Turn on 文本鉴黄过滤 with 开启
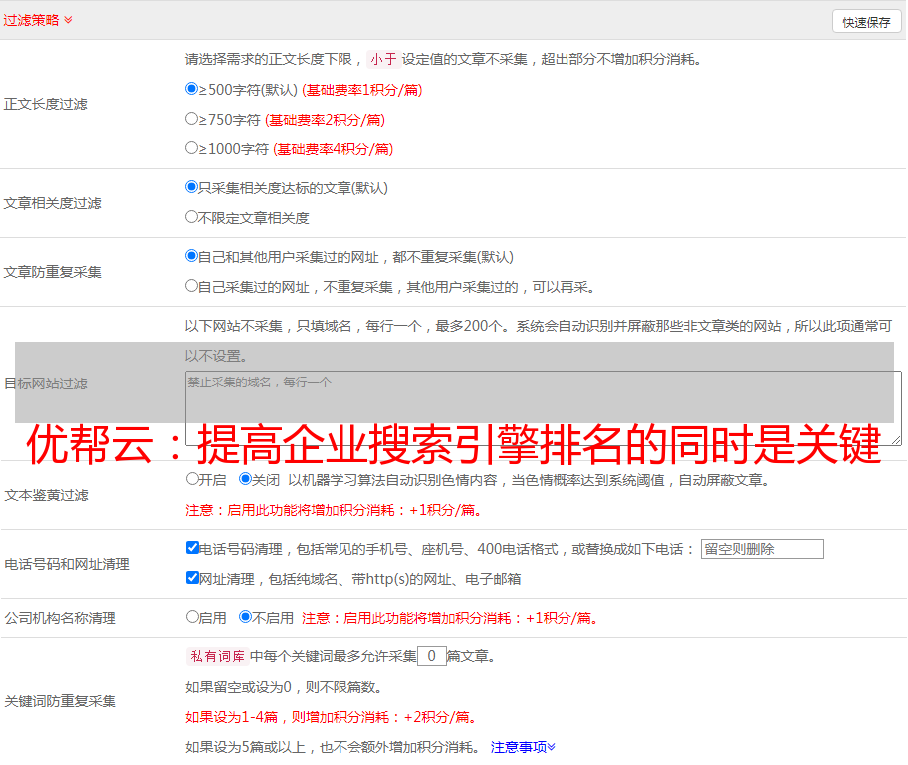908x765 pixels. 192,479
